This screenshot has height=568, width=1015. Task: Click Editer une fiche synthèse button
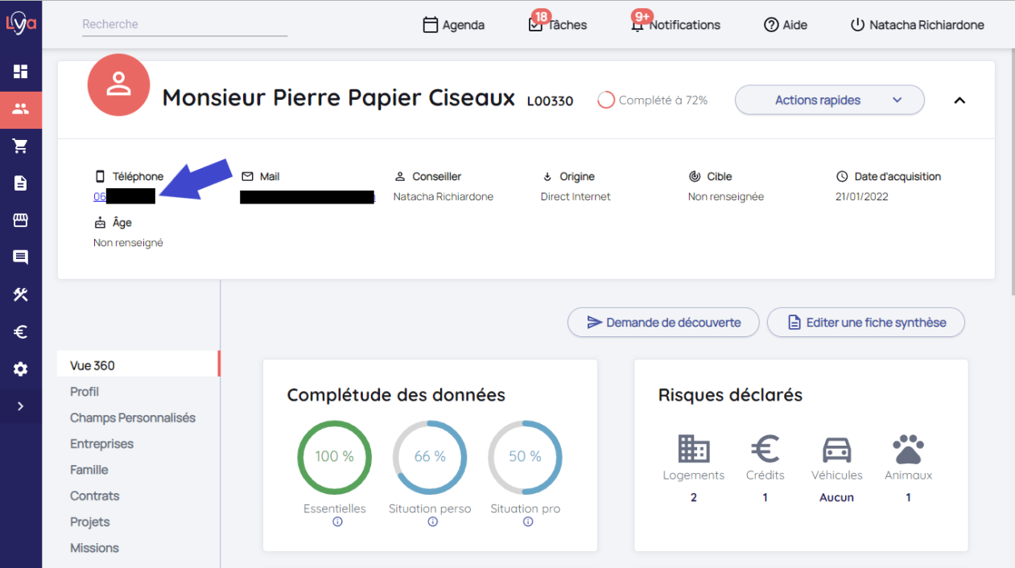coord(865,323)
